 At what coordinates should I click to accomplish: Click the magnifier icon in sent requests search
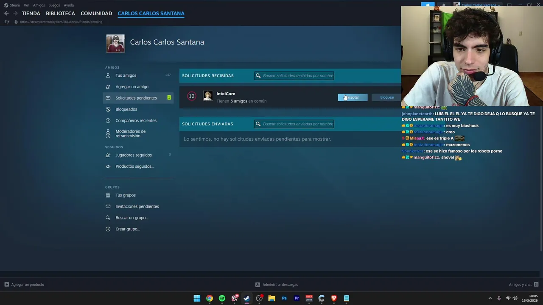[x=258, y=124]
